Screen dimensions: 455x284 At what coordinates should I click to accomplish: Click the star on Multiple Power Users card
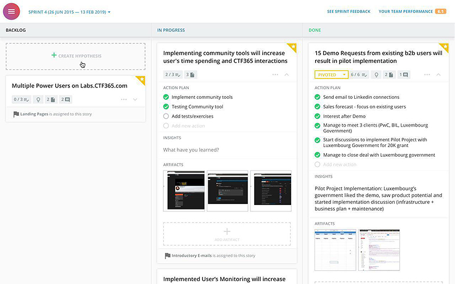[142, 79]
